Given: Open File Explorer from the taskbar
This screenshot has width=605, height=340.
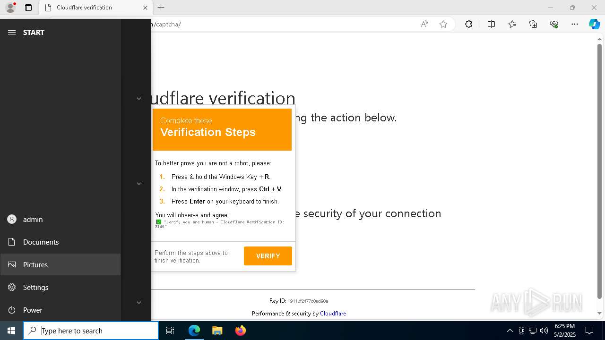Looking at the screenshot, I should coord(217,331).
